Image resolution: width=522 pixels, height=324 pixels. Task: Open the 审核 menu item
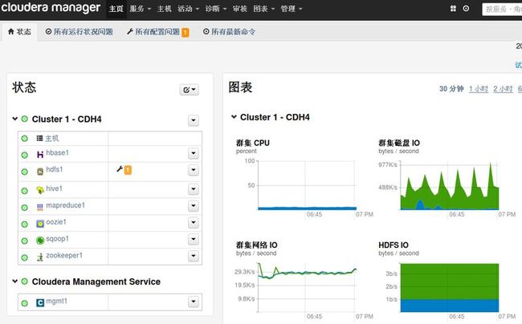click(x=239, y=9)
